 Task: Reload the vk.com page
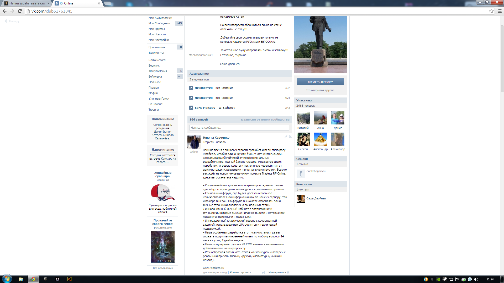20,11
